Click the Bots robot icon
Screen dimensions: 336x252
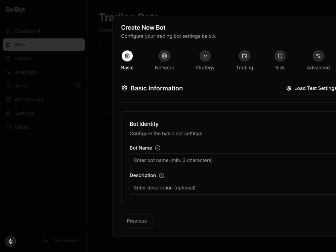pyautogui.click(x=8, y=45)
